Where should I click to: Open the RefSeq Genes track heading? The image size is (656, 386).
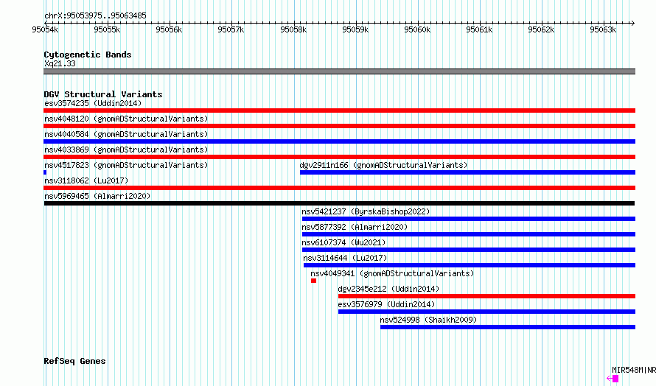pyautogui.click(x=74, y=361)
